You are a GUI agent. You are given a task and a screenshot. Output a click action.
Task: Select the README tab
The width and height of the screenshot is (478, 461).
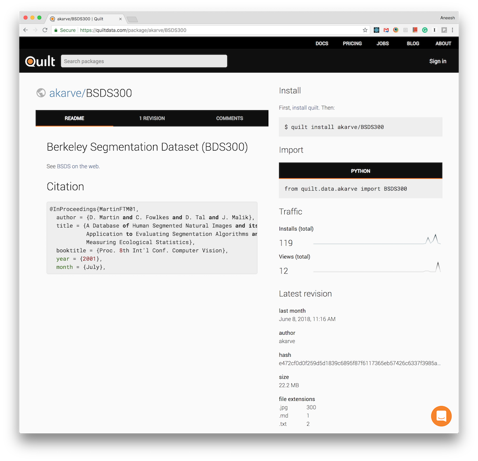[74, 118]
